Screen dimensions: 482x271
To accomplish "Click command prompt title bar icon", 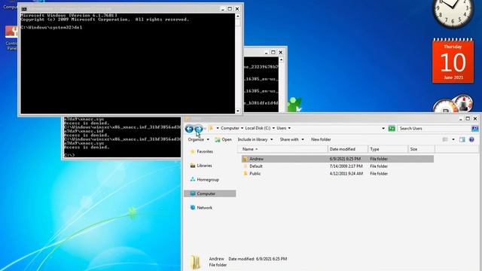I will point(24,9).
